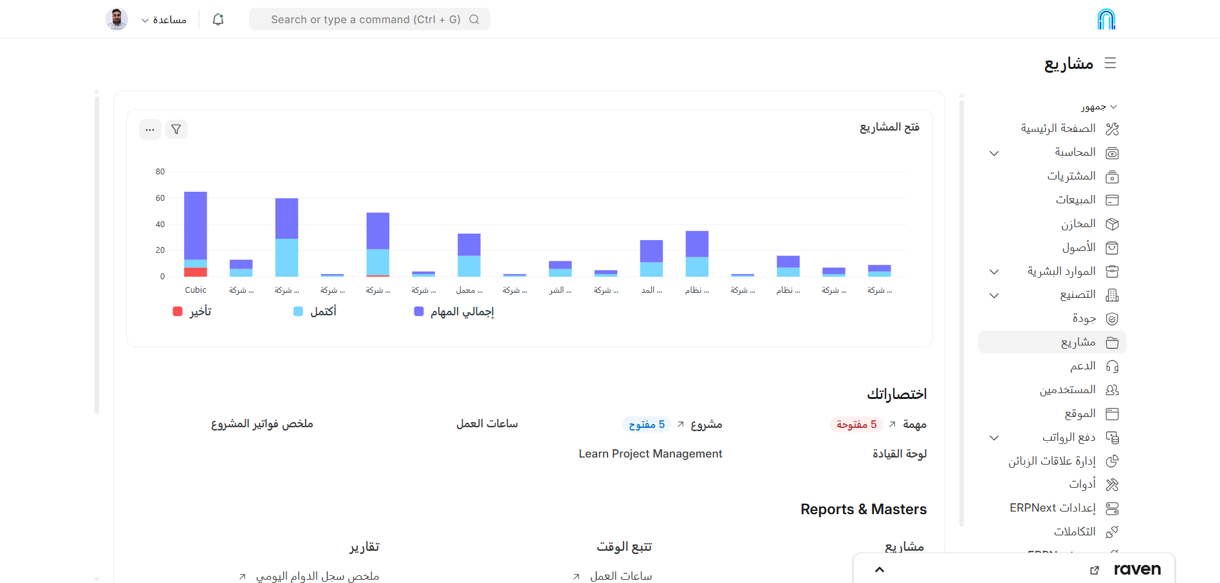Click the 5 مفتوحة task badge
Screen dimensions: 1220x583
click(856, 424)
